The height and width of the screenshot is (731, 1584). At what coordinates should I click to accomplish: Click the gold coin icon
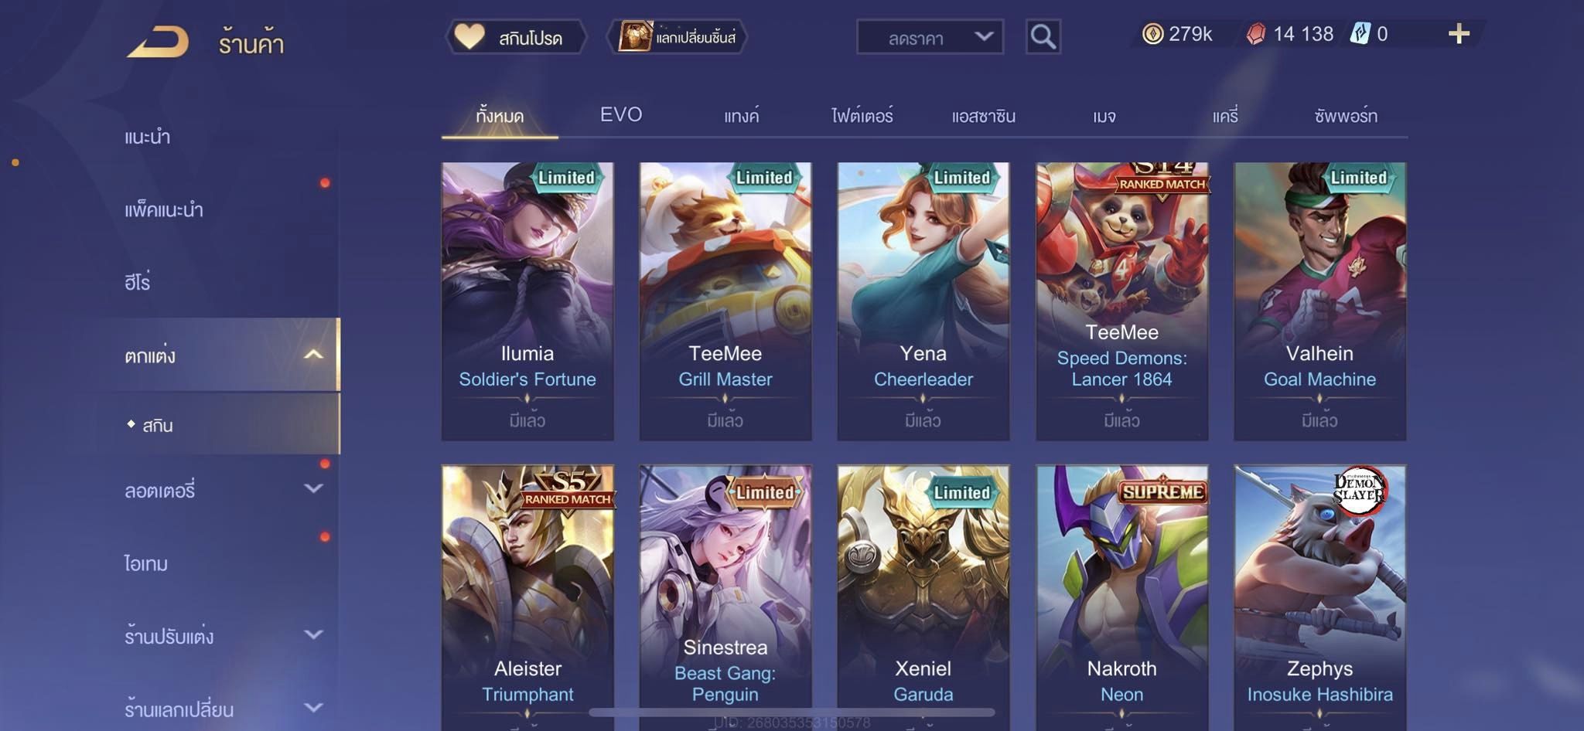pos(1152,34)
